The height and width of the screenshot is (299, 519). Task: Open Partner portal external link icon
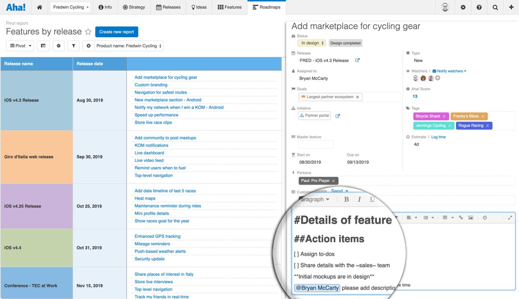[338, 116]
